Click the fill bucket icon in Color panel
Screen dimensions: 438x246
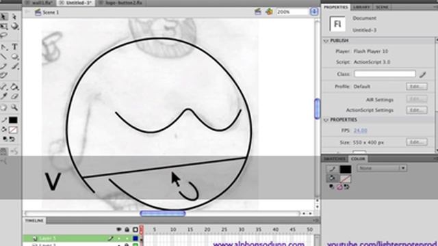(332, 178)
